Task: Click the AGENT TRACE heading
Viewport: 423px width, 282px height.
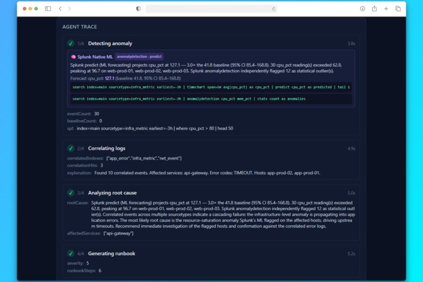Action: click(x=80, y=27)
